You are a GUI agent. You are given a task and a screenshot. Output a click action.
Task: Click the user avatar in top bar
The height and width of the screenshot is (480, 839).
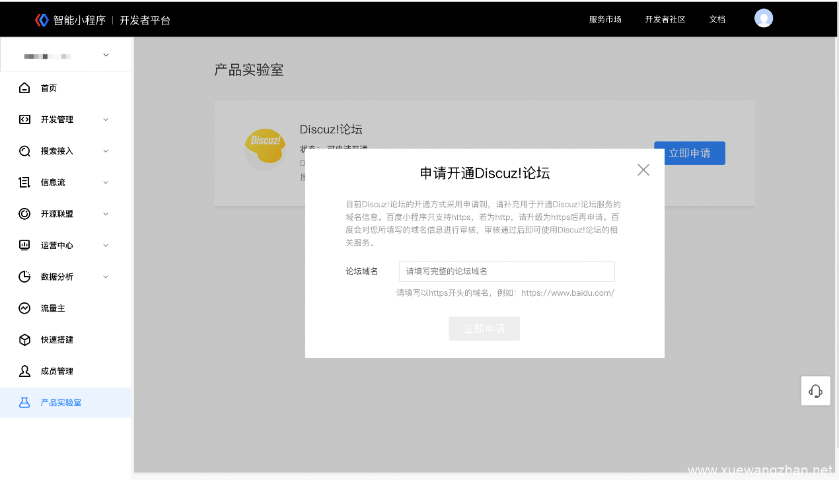point(764,18)
